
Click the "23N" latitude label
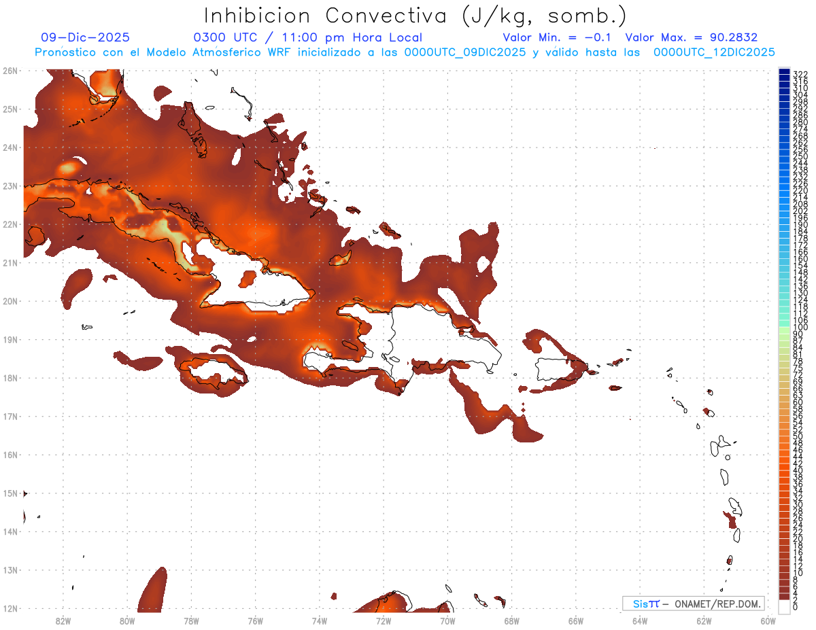coord(10,186)
